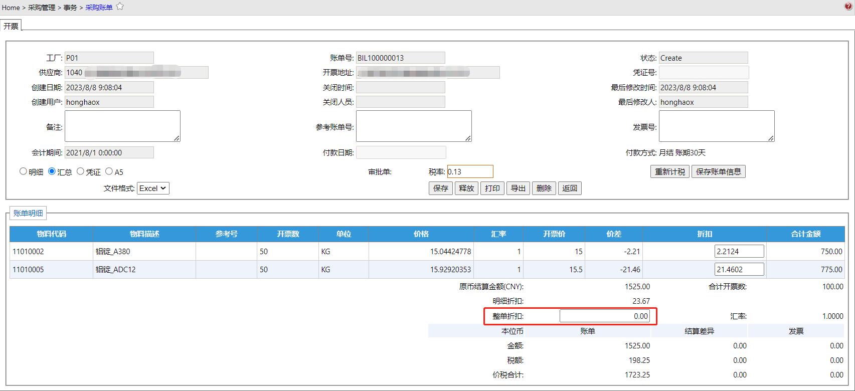This screenshot has height=391, width=855.
Task: Open the 文件格式 Excel dropdown
Action: pyautogui.click(x=153, y=188)
